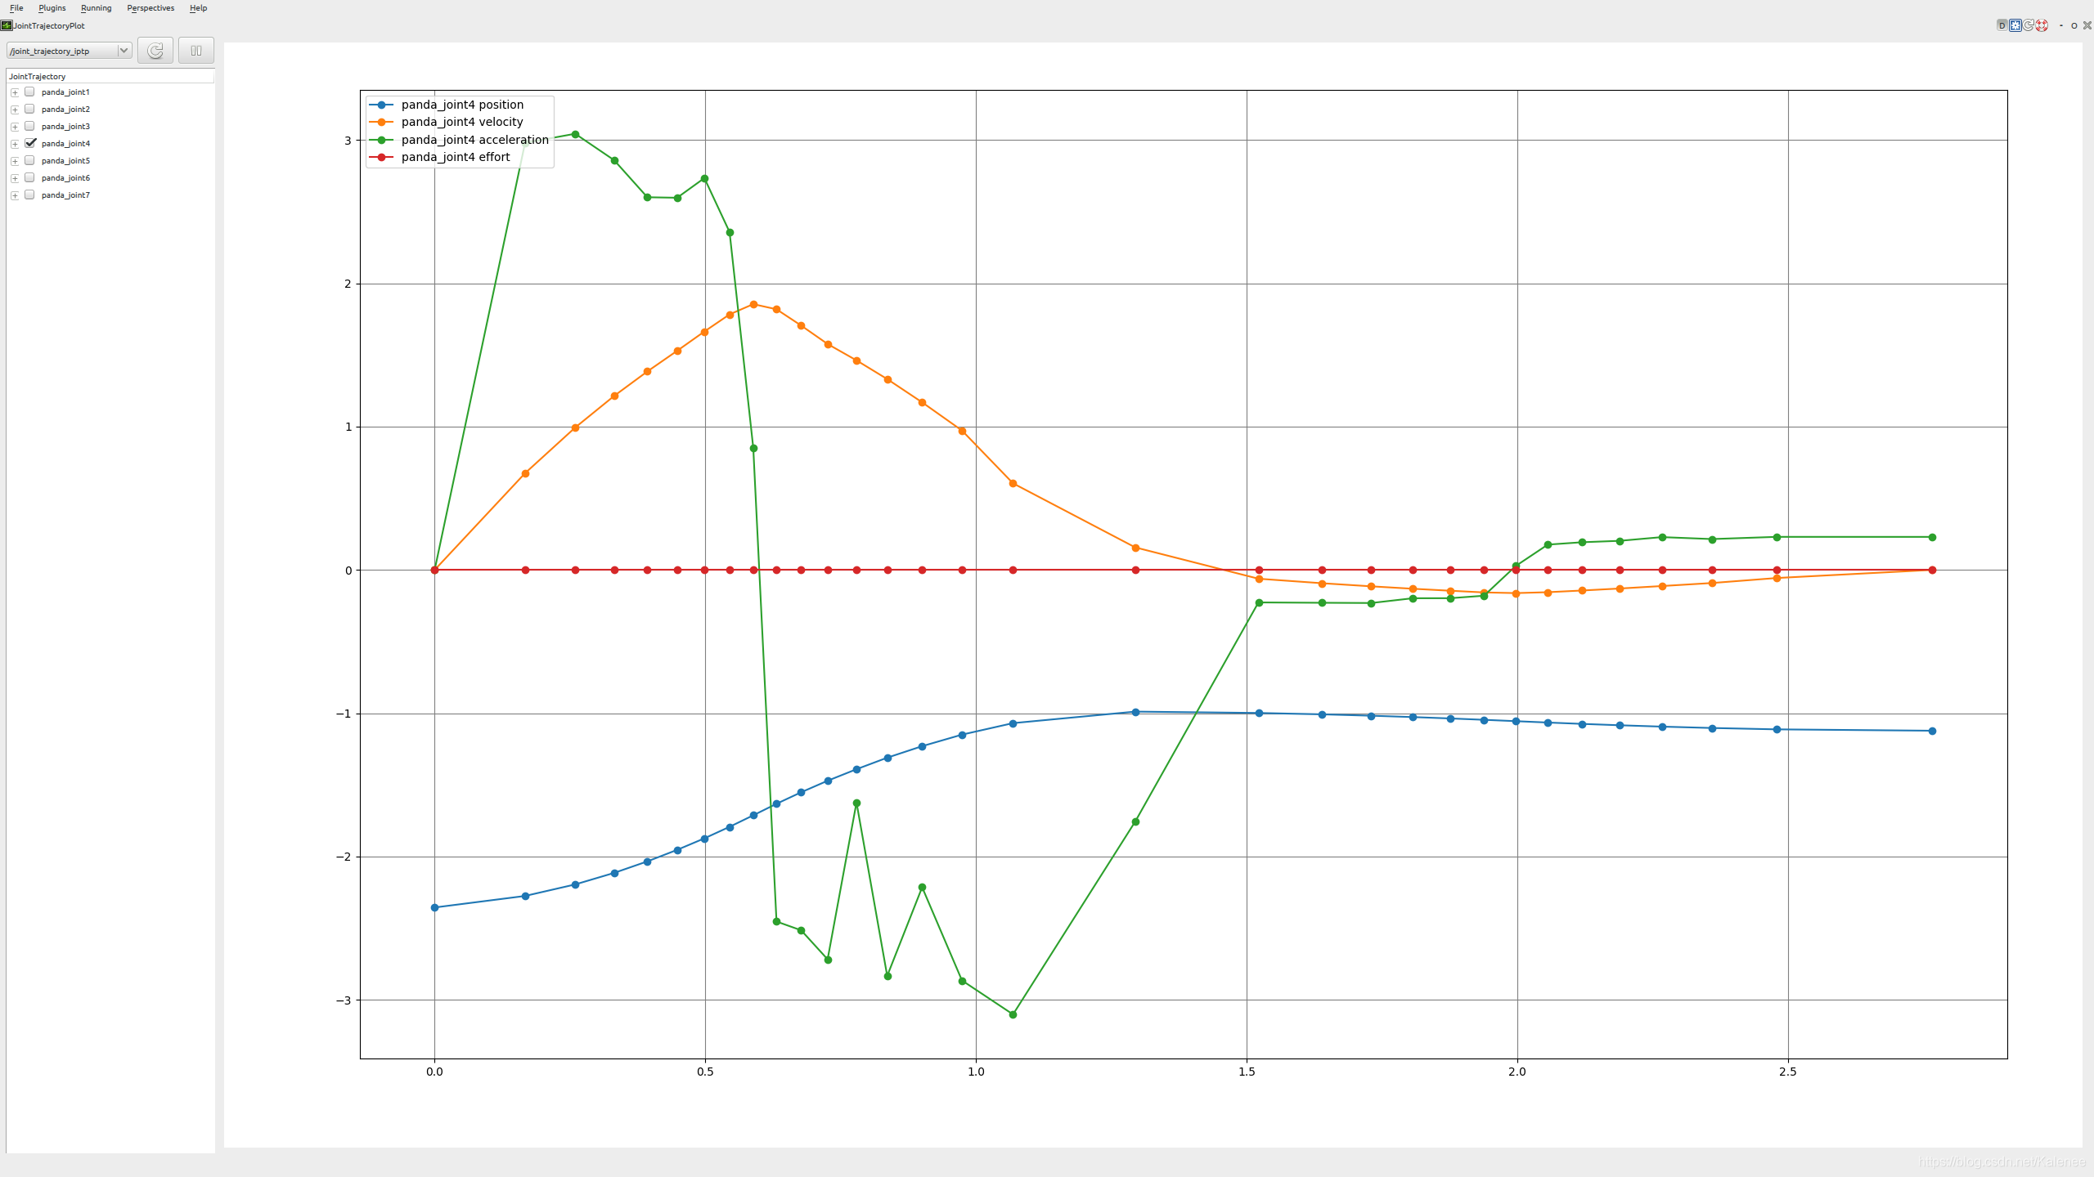Viewport: 2094px width, 1177px height.
Task: Open the Plugins menu
Action: (x=52, y=8)
